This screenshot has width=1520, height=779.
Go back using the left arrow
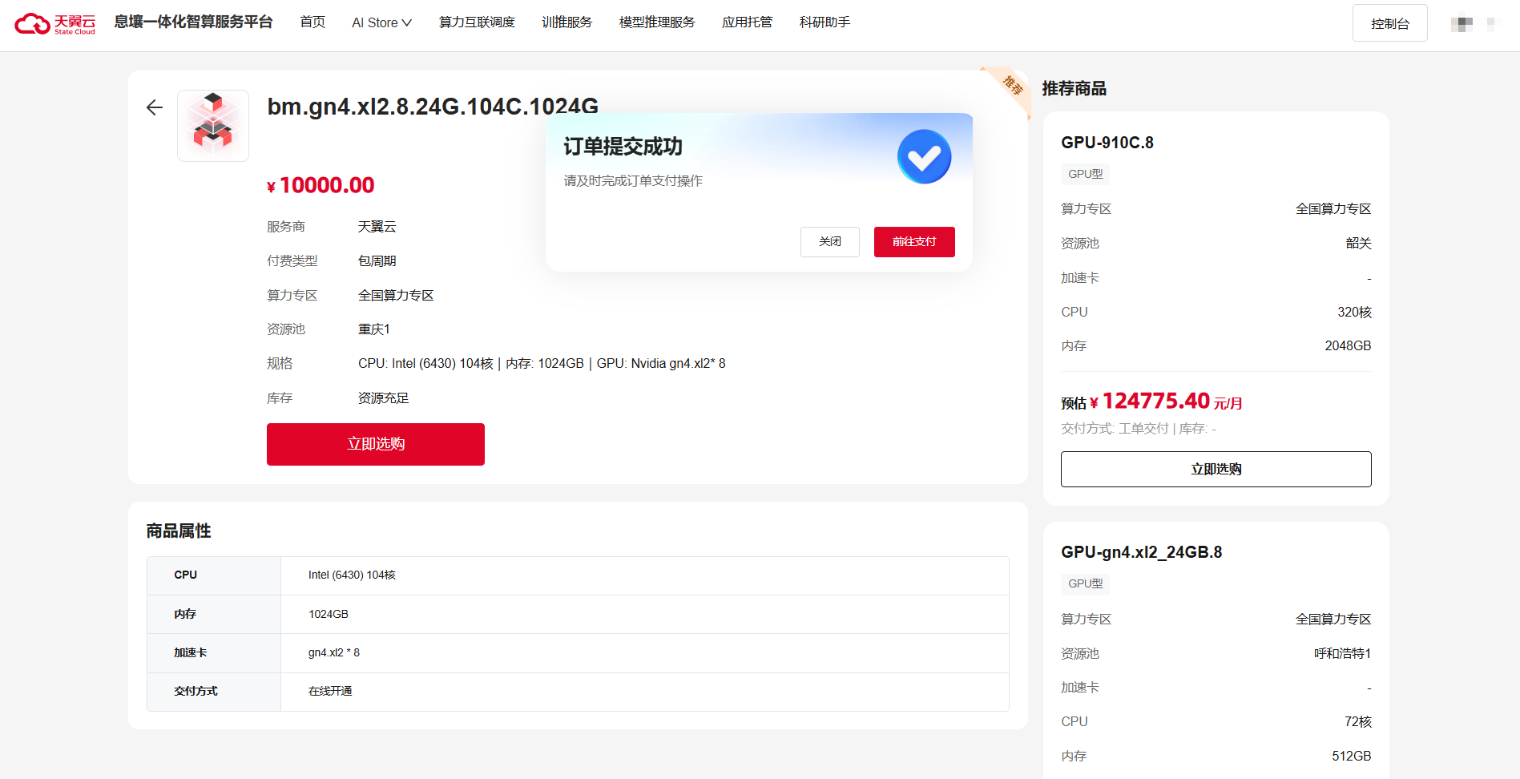pos(155,107)
